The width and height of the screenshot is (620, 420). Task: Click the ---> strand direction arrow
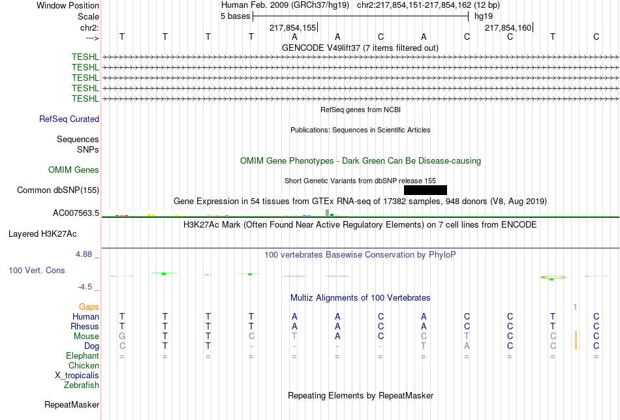point(93,38)
